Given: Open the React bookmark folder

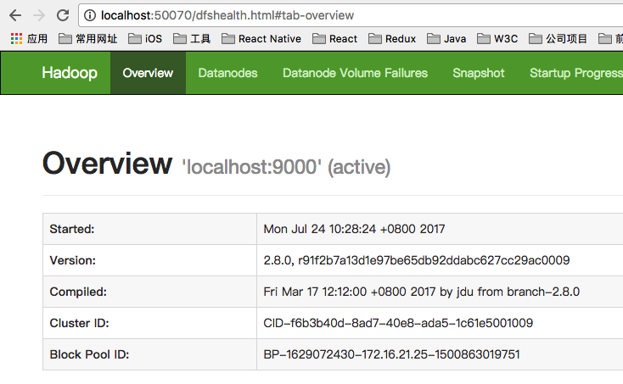Looking at the screenshot, I should pyautogui.click(x=335, y=38).
